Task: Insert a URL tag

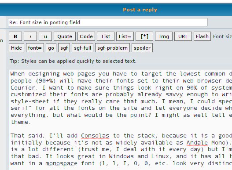Action: [x=183, y=36]
